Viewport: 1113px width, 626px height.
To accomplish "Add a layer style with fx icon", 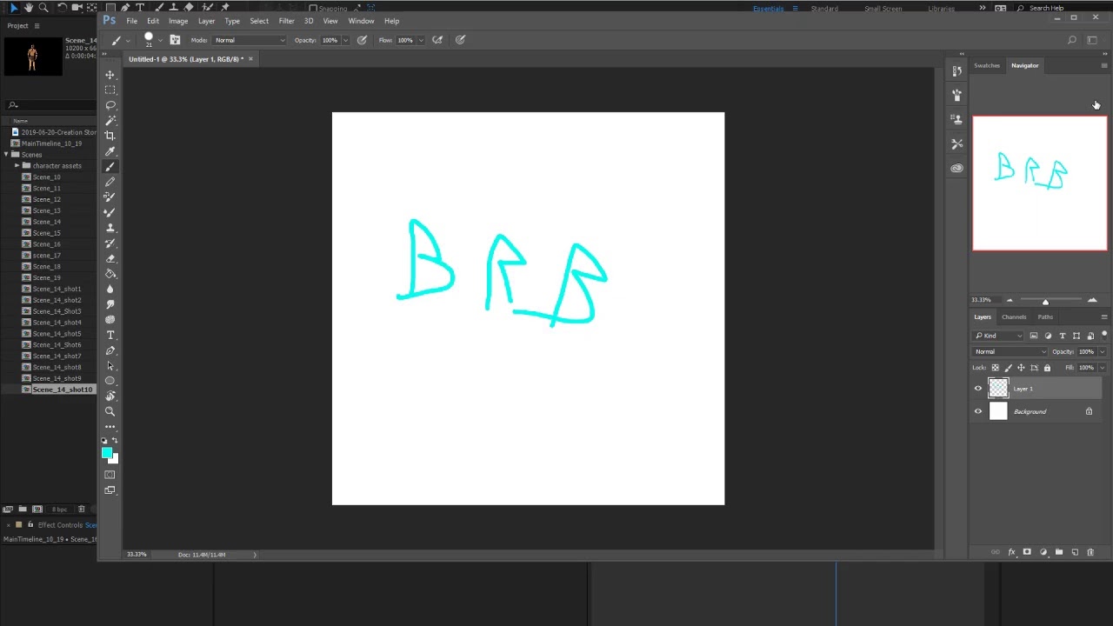I will (x=1011, y=552).
